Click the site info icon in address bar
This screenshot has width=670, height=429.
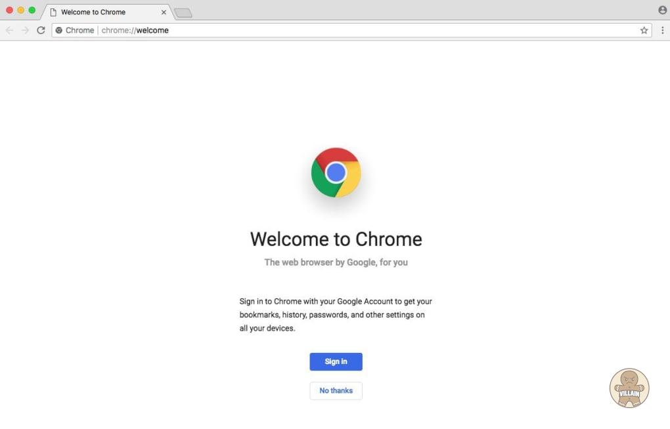(59, 30)
